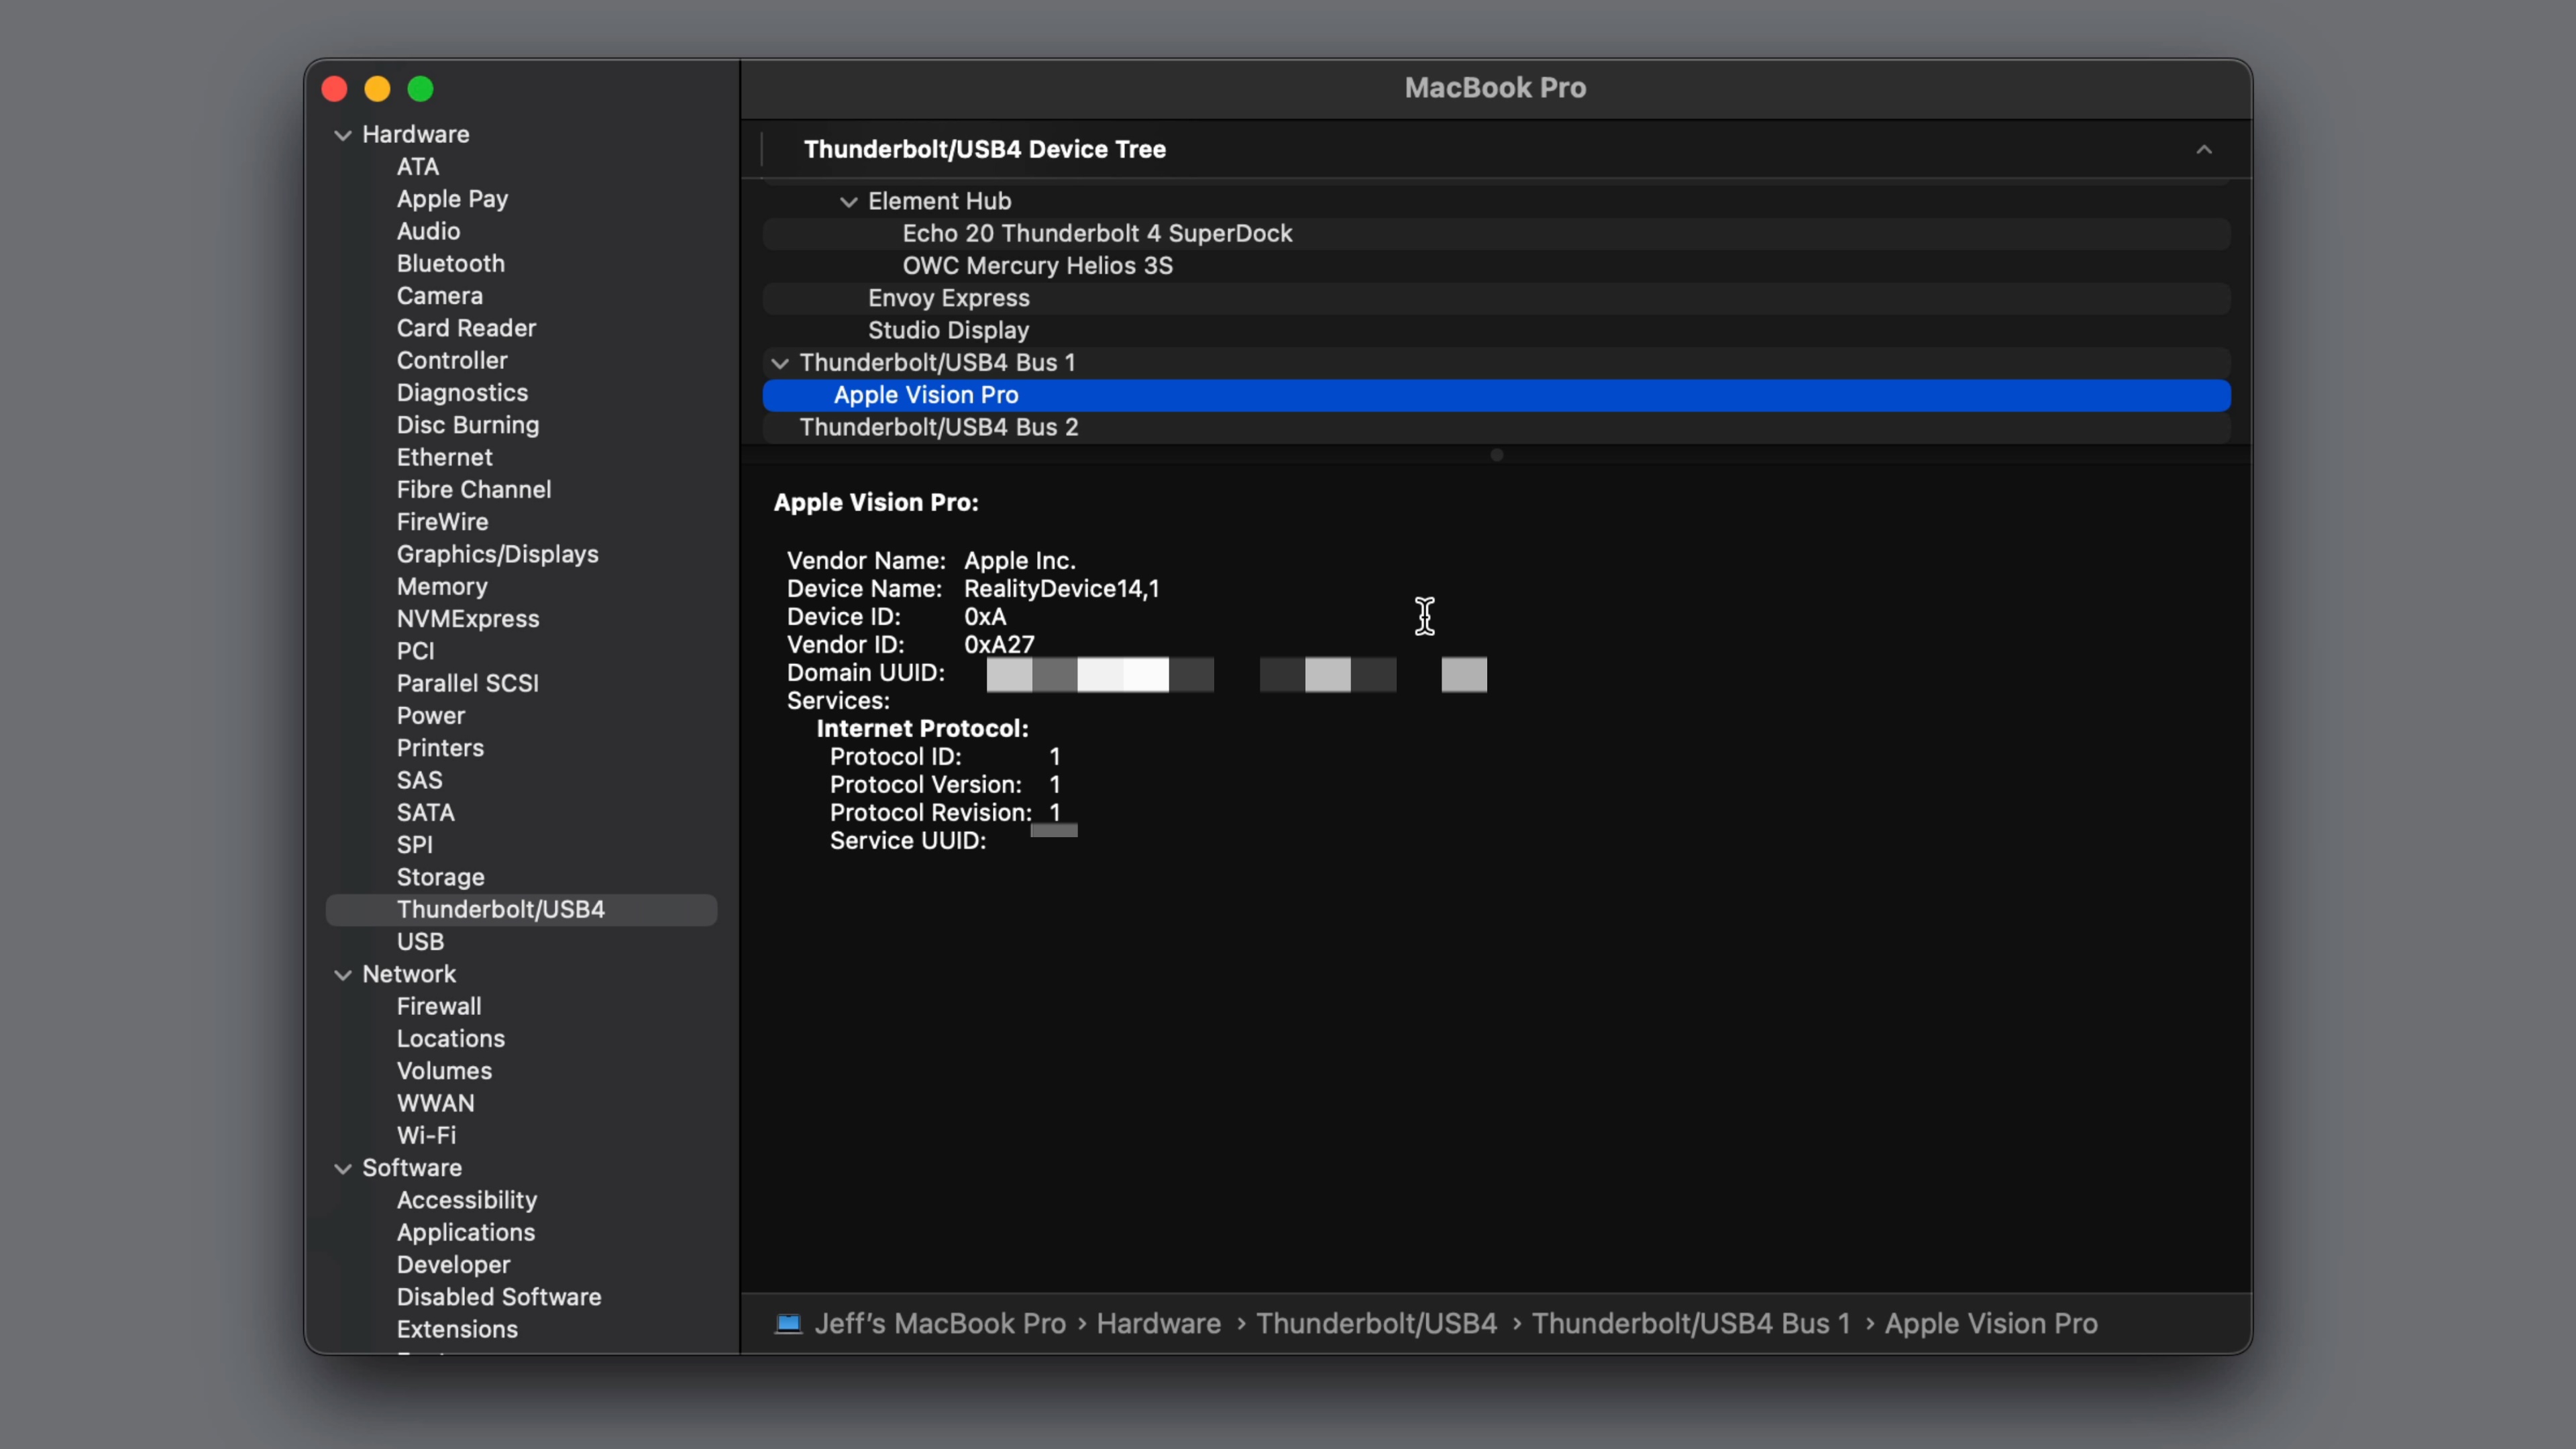Collapse the Hardware section in the sidebar
The height and width of the screenshot is (1449, 2576).
coord(342,135)
